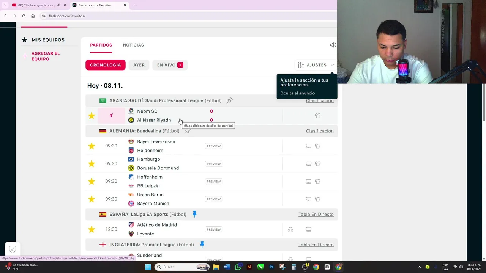Open Preview for Hoffenheim vs RB Leipzig
Viewport: 486px width, 273px height.
pos(214,181)
